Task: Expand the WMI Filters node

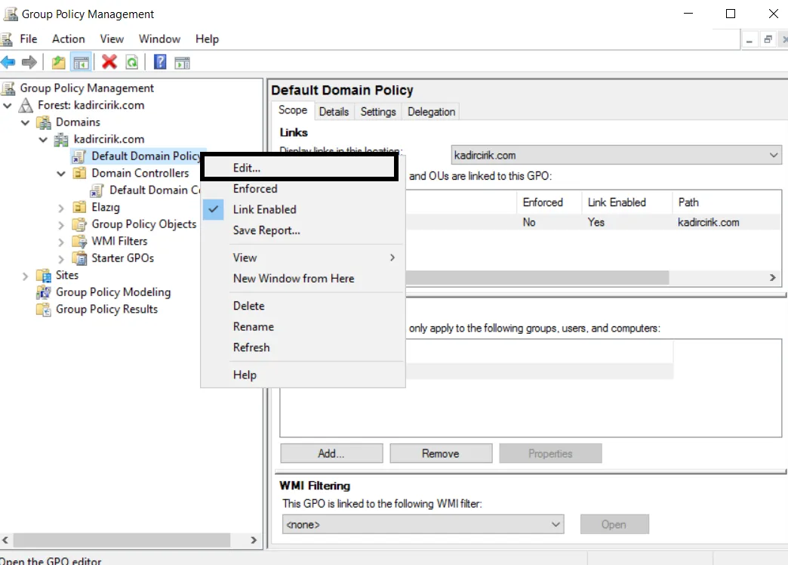Action: click(61, 242)
